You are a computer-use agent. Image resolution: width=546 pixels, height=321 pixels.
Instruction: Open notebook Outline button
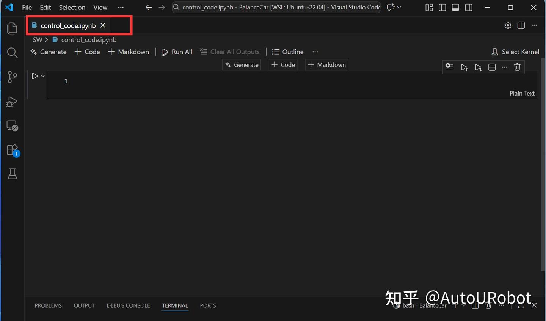click(x=288, y=52)
